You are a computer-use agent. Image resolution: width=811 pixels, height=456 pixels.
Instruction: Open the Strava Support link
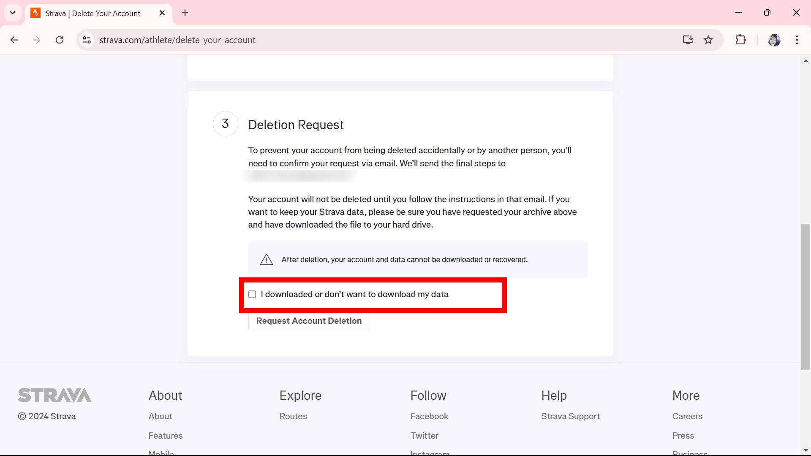570,416
